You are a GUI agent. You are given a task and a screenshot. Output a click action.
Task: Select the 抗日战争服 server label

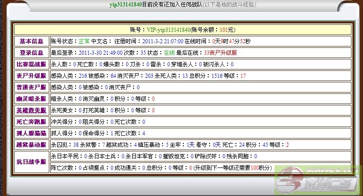coord(31,162)
